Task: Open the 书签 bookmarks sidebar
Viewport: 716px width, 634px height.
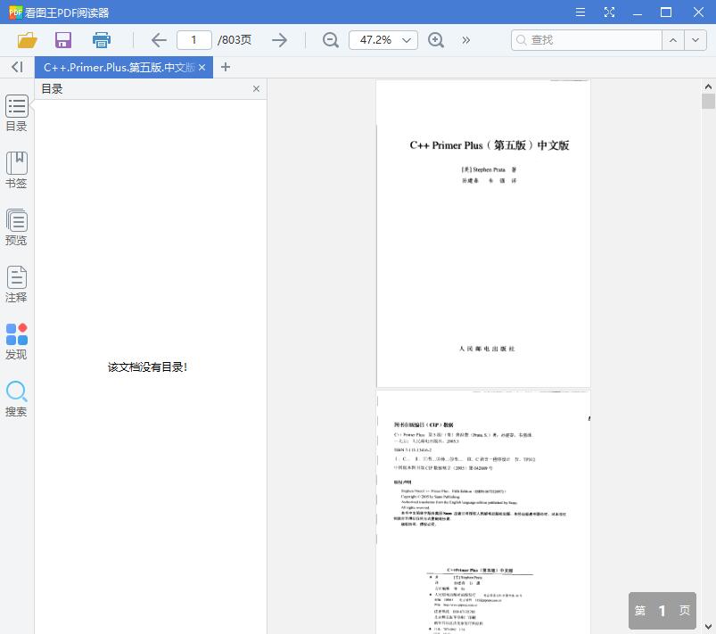Action: 16,170
